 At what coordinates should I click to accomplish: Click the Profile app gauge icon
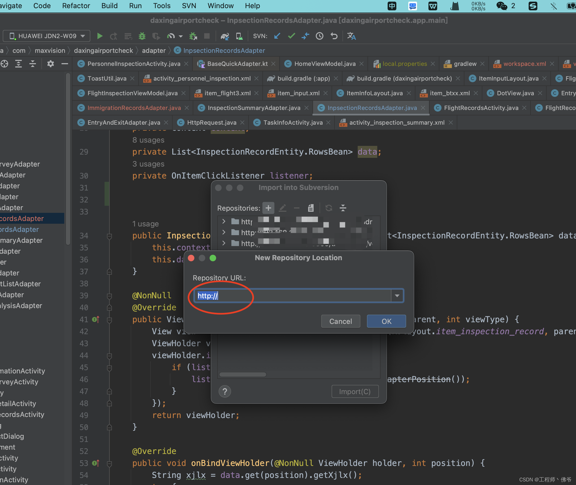tap(171, 36)
